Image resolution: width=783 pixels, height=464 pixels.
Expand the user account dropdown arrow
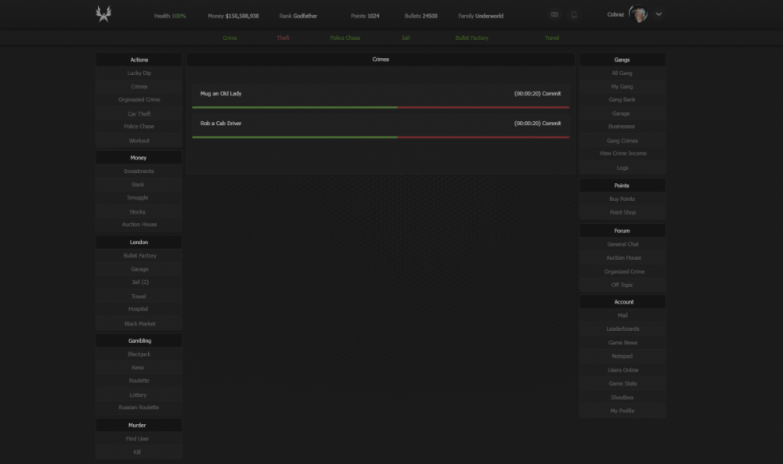pyautogui.click(x=659, y=14)
